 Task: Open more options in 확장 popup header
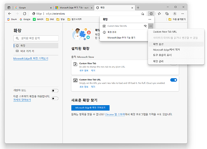coord(150,19)
